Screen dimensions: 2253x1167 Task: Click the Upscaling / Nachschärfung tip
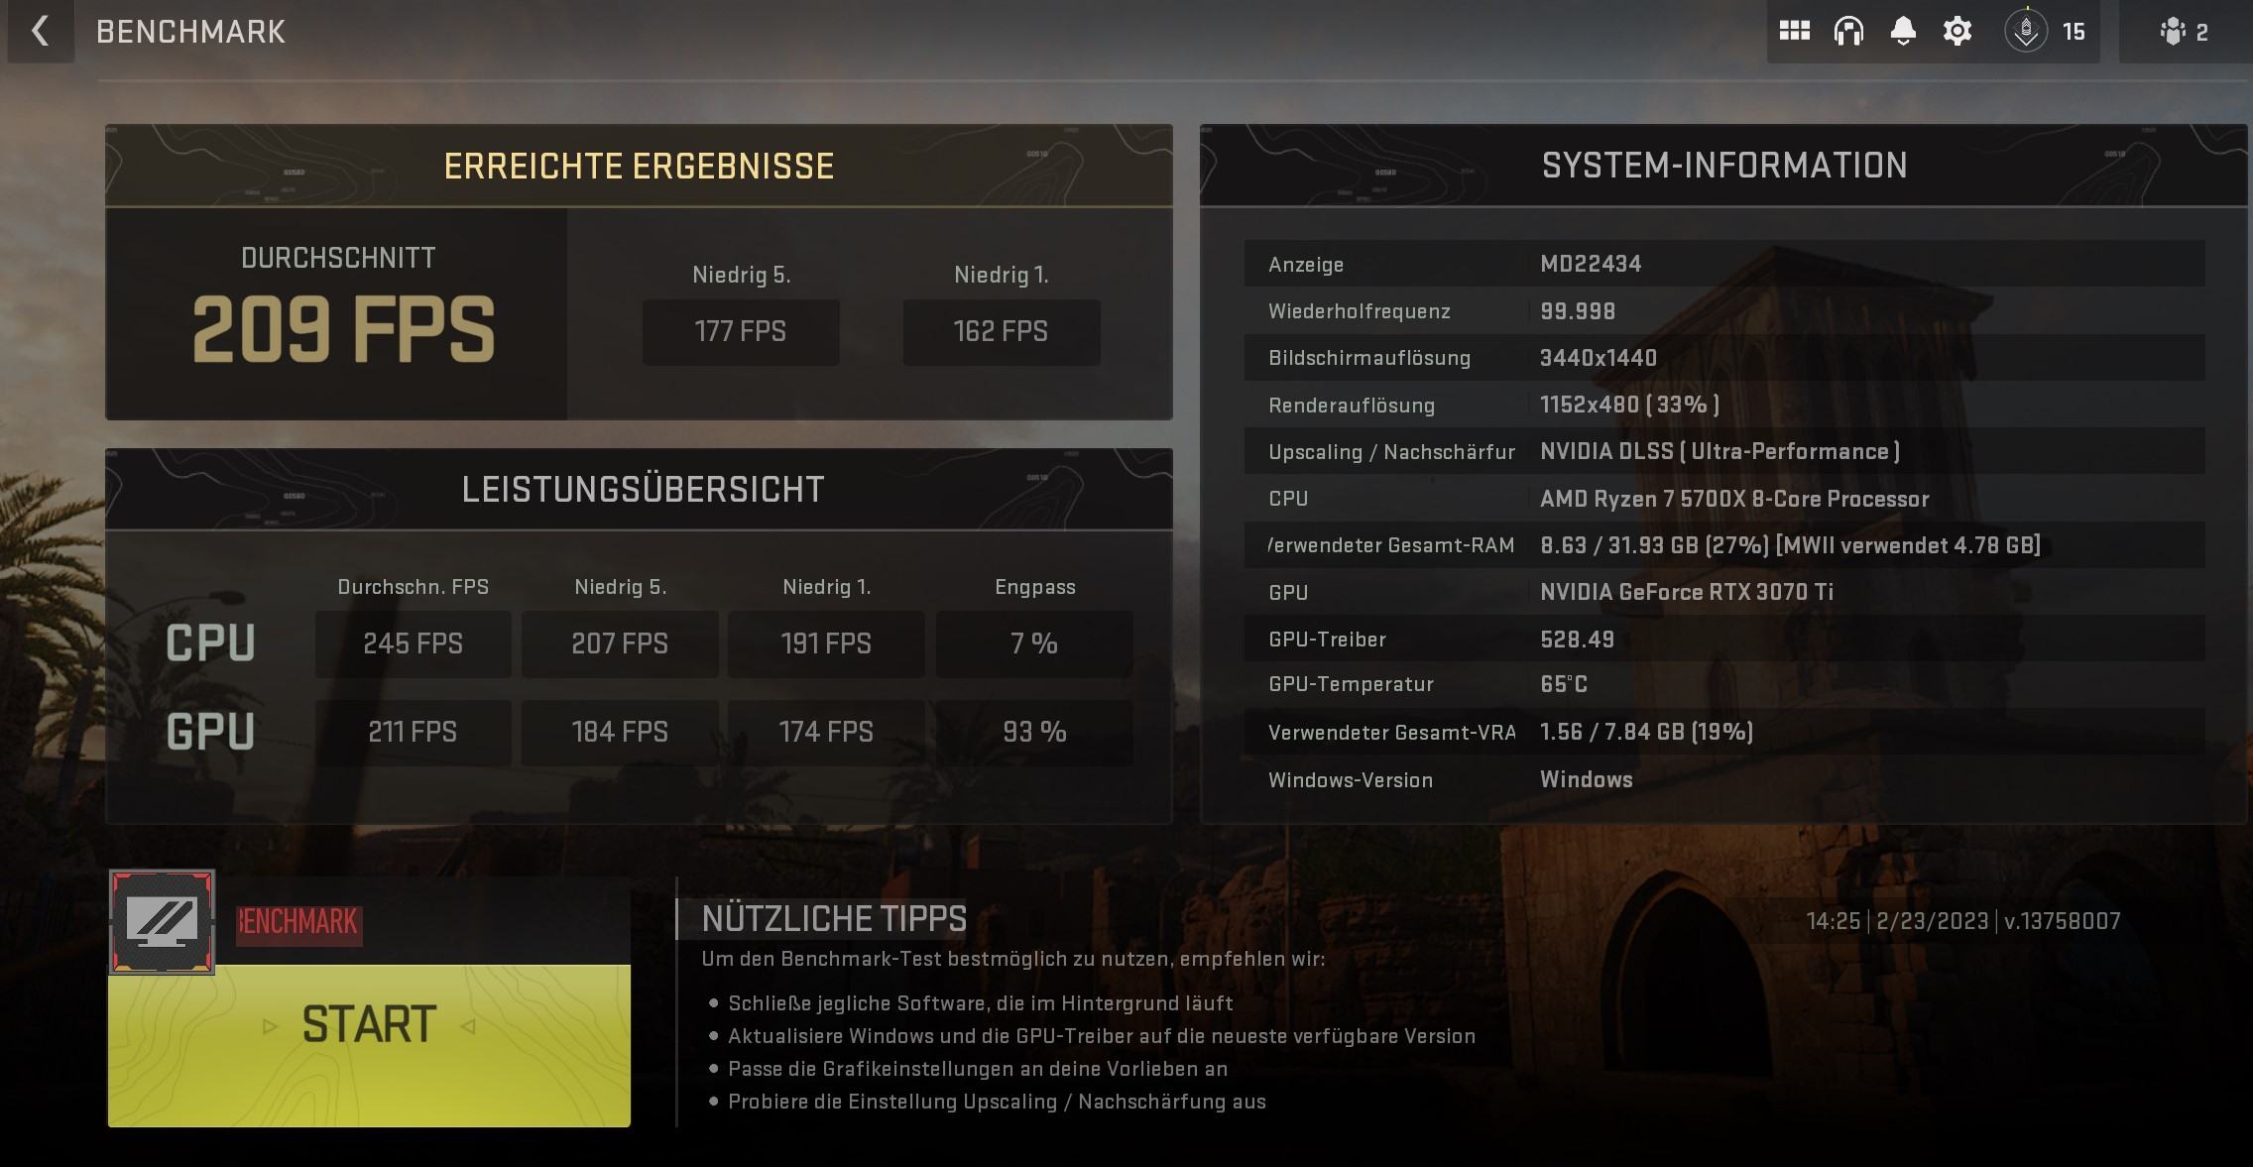(997, 1102)
